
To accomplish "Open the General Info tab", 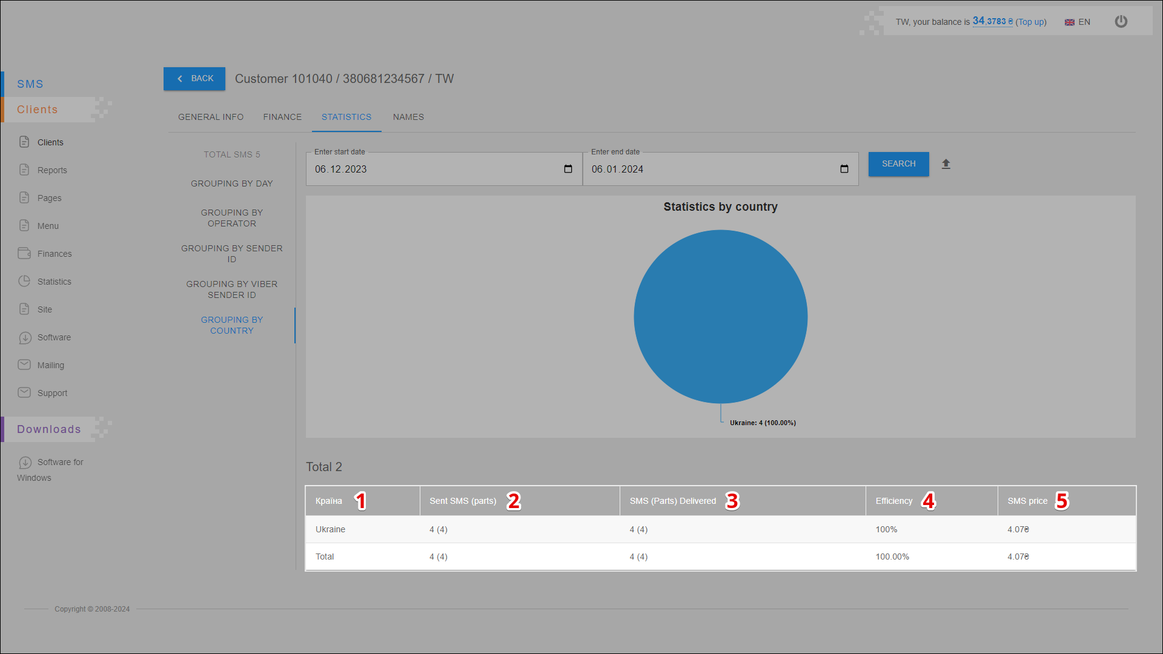I will click(x=211, y=117).
